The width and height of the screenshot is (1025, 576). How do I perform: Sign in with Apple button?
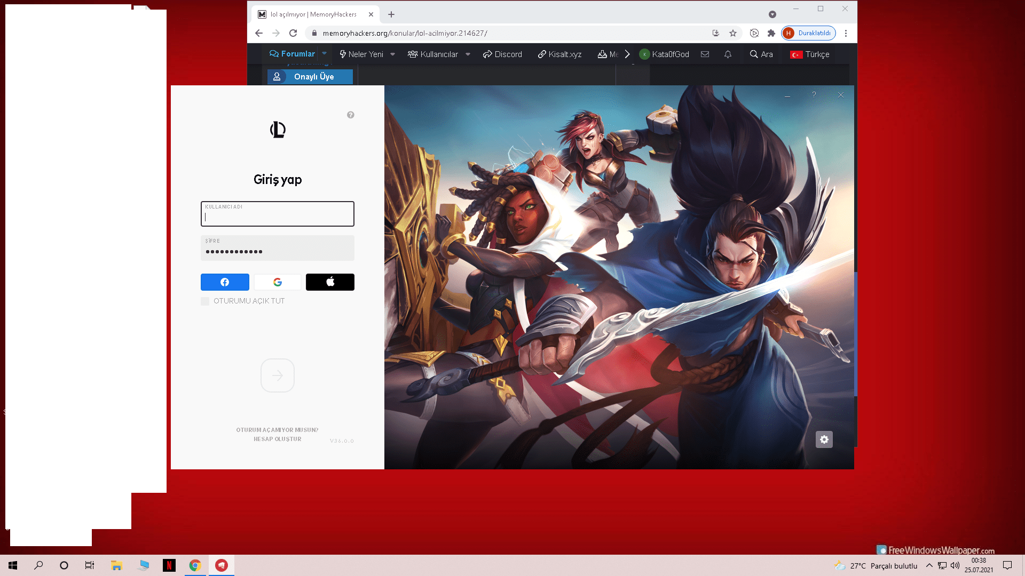tap(330, 282)
